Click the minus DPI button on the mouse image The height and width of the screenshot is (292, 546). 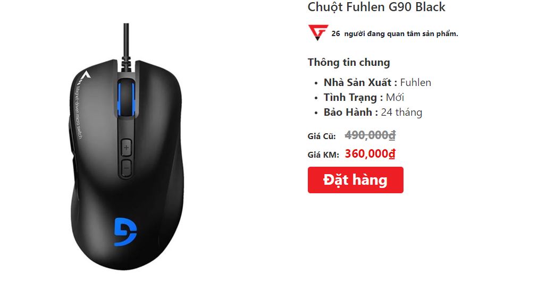(x=126, y=168)
